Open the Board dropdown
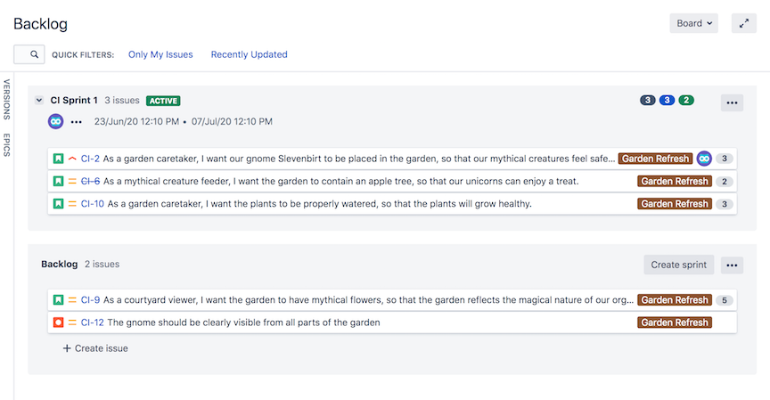770x400 pixels. (x=694, y=23)
